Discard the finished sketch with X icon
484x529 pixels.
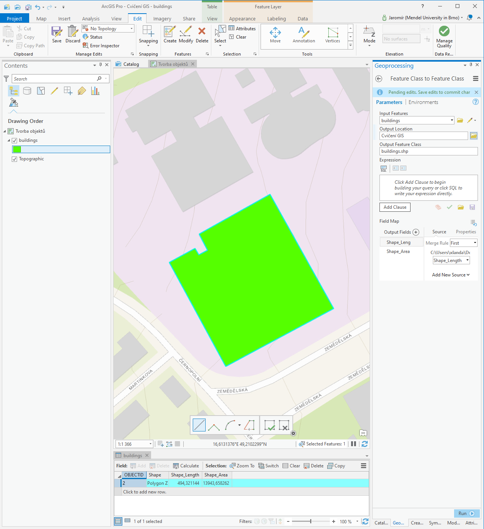tap(285, 425)
